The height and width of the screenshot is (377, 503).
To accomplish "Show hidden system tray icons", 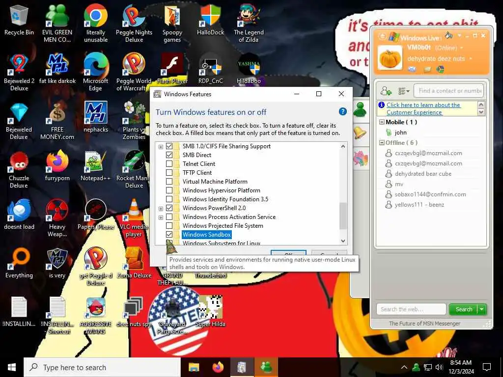I will [404, 367].
